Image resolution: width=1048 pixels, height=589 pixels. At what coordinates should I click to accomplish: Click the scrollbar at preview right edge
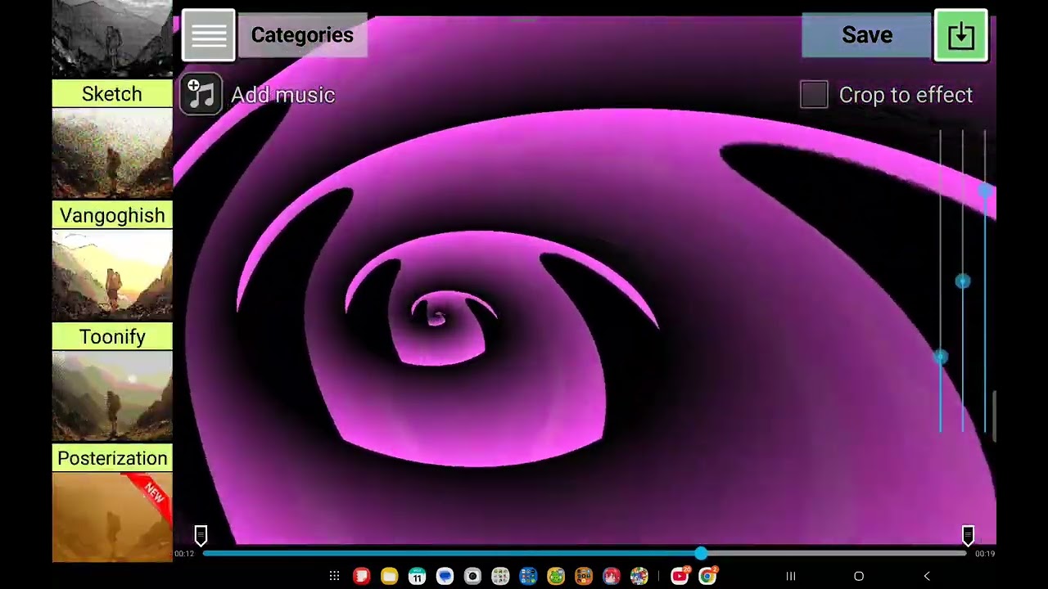pyautogui.click(x=995, y=416)
